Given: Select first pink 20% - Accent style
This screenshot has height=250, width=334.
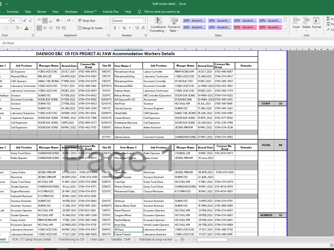Looking at the screenshot, I should 245,27.
